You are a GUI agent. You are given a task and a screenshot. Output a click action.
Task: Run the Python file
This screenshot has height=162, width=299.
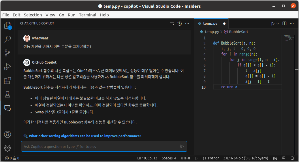[x=273, y=24]
